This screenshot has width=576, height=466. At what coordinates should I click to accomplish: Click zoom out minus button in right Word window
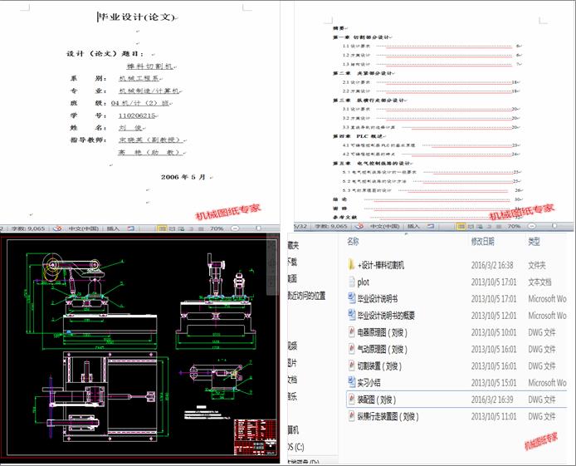[x=532, y=226]
